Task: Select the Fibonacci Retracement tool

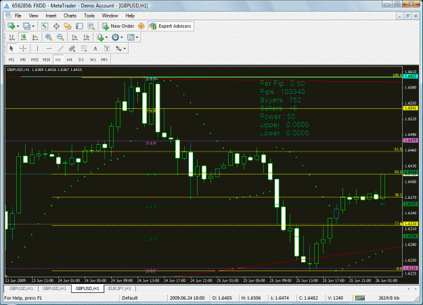Action: (84, 49)
